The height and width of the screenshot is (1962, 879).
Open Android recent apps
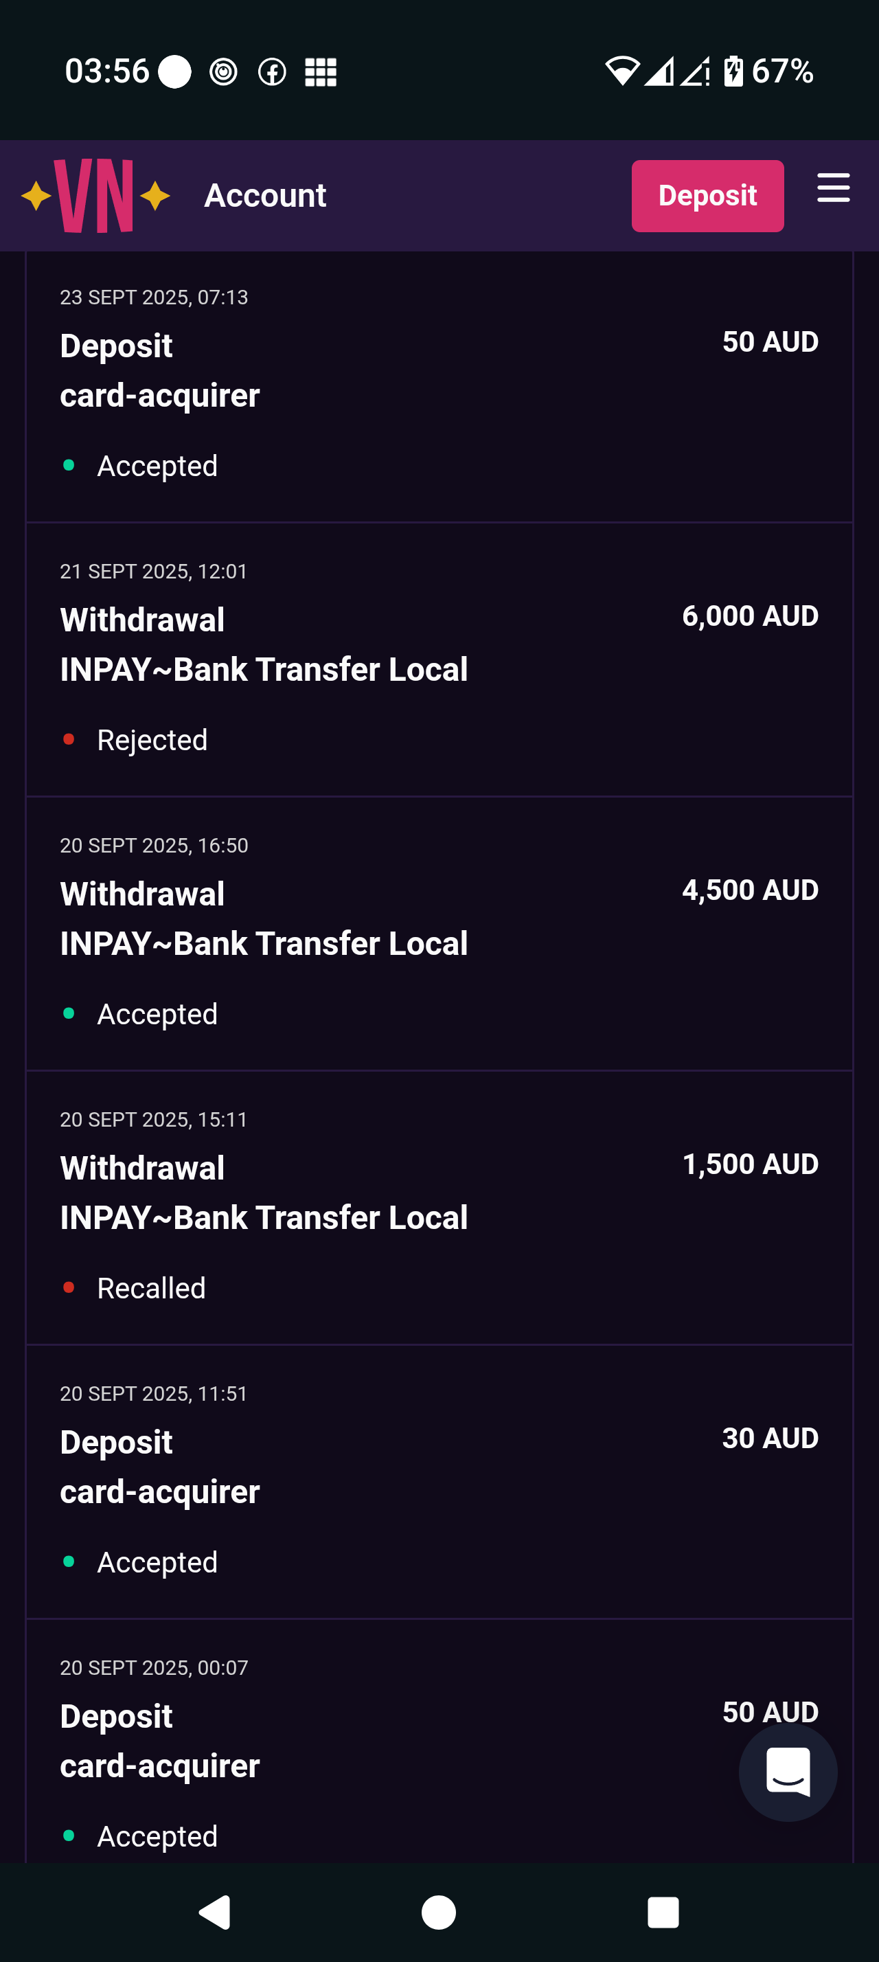coord(662,1912)
